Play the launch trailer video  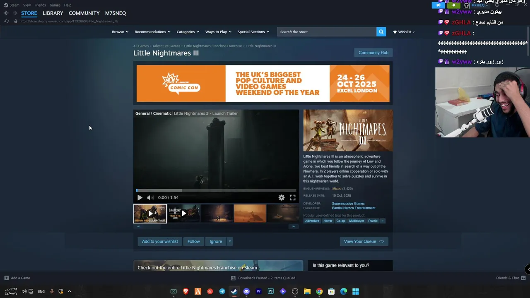(140, 197)
